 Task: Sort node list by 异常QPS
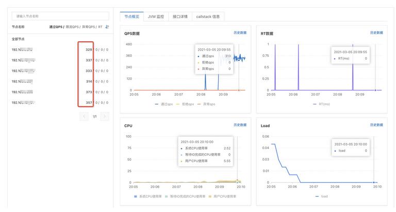pyautogui.click(x=88, y=27)
